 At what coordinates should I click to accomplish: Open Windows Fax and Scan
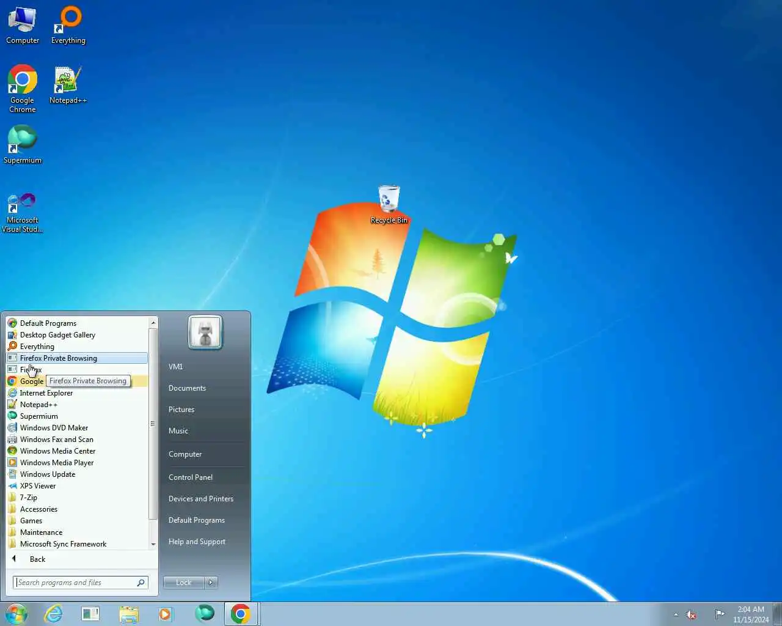click(77, 440)
